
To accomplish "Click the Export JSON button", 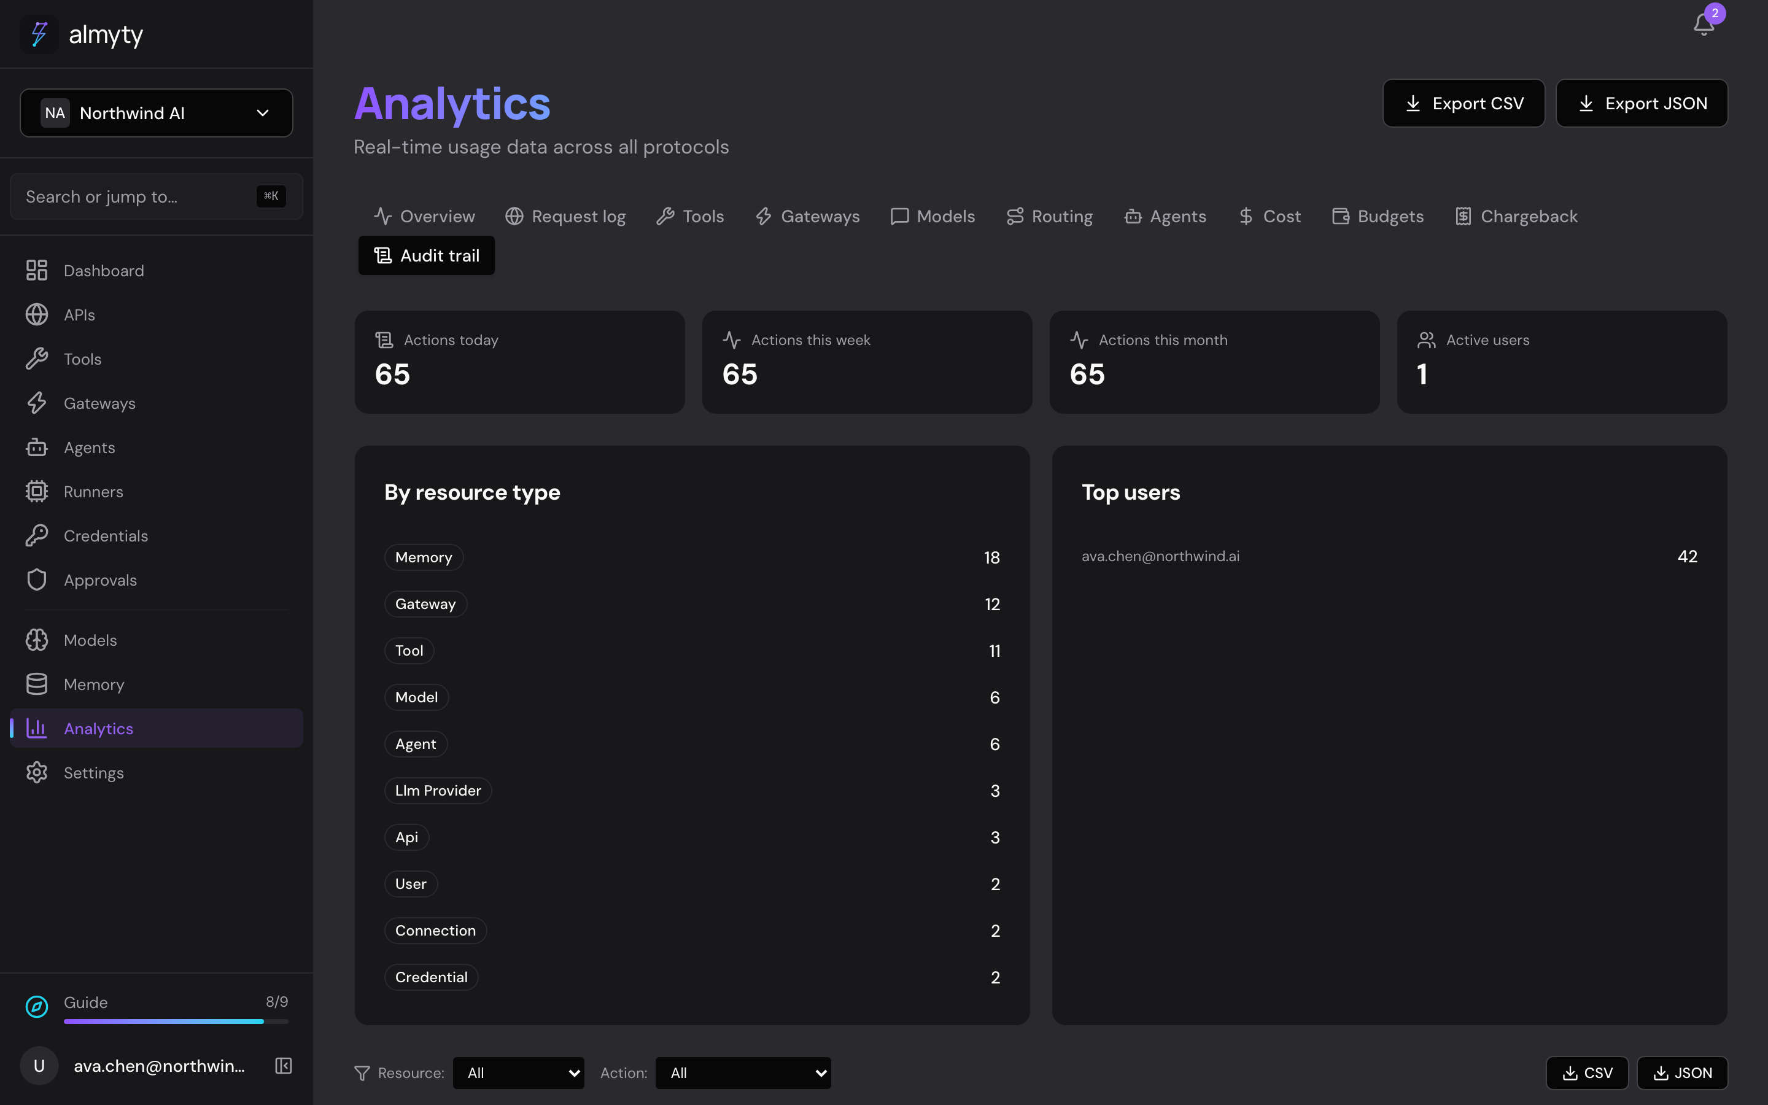I will point(1642,103).
